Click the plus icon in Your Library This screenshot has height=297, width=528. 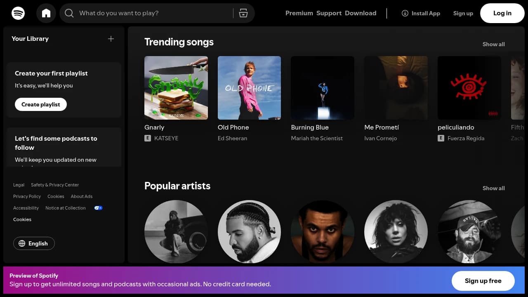pyautogui.click(x=111, y=39)
